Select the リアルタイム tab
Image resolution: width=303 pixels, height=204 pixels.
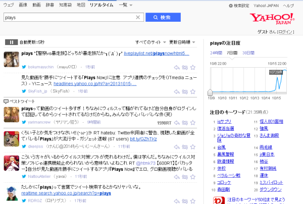point(102,5)
